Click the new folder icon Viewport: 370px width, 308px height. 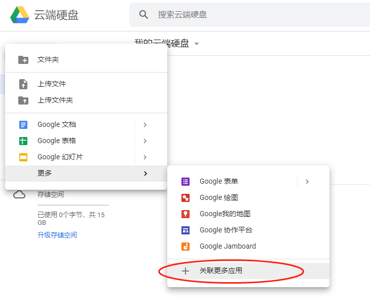coord(23,60)
